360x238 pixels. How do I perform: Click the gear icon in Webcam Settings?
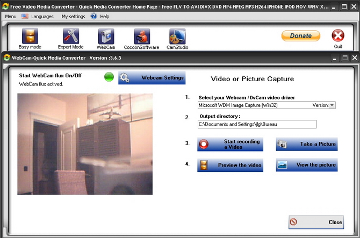point(125,77)
